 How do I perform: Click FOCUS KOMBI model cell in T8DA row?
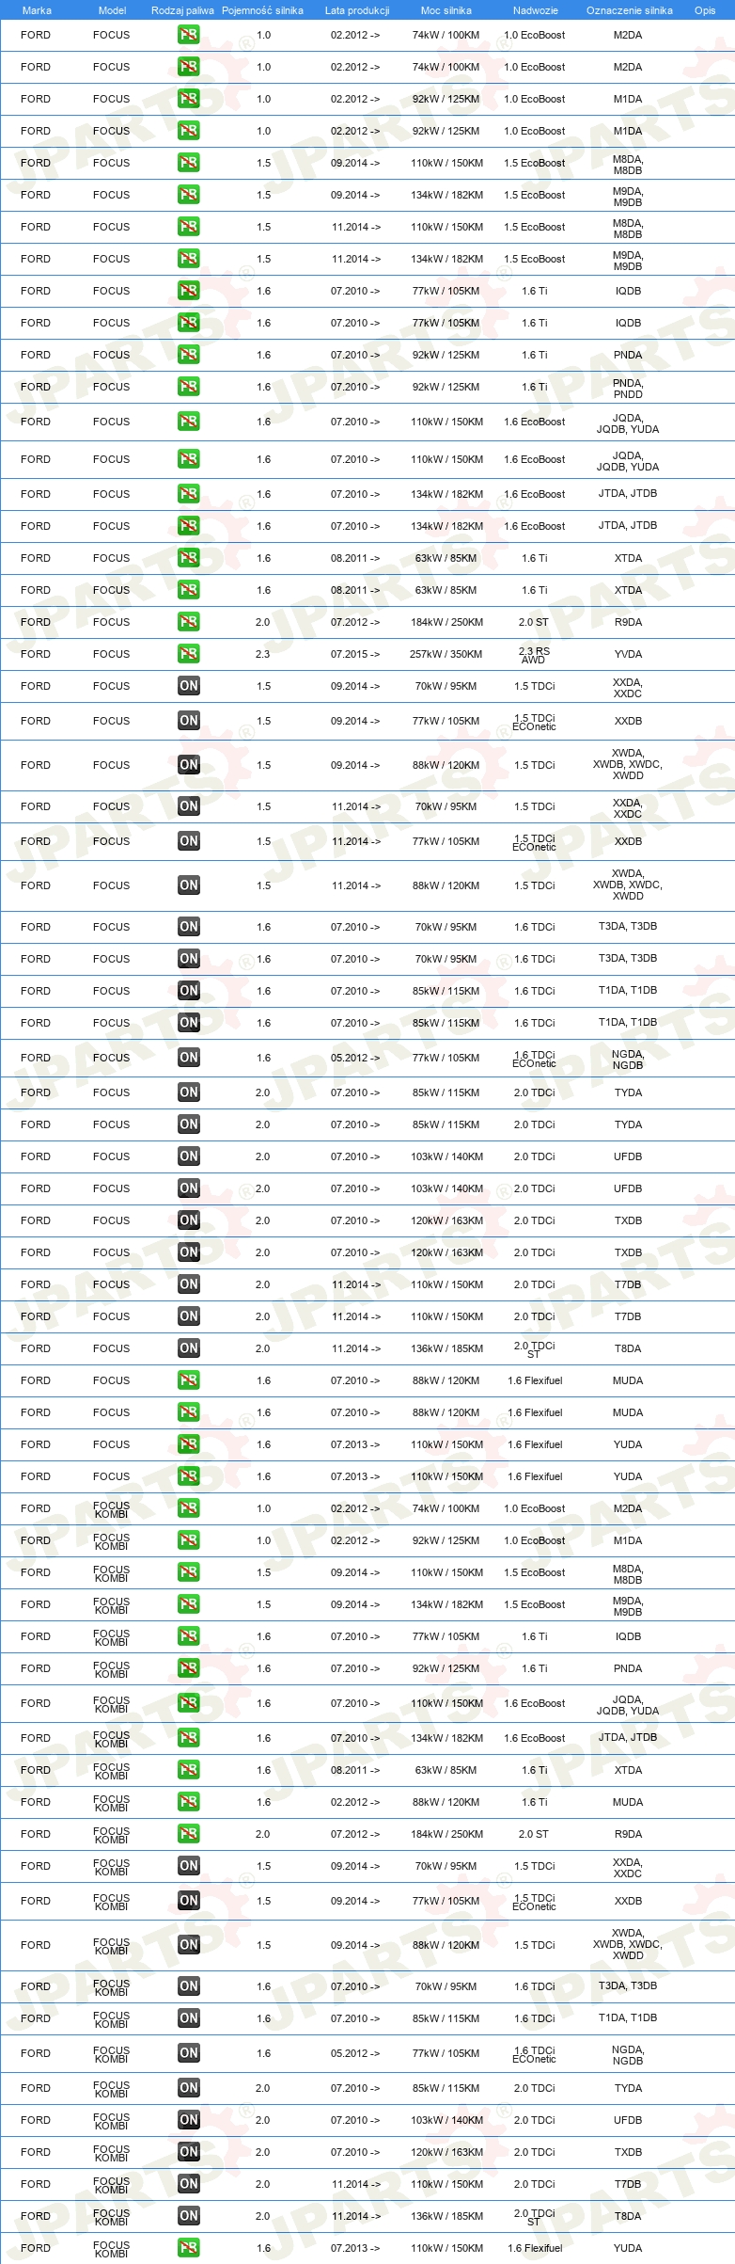pyautogui.click(x=111, y=2216)
